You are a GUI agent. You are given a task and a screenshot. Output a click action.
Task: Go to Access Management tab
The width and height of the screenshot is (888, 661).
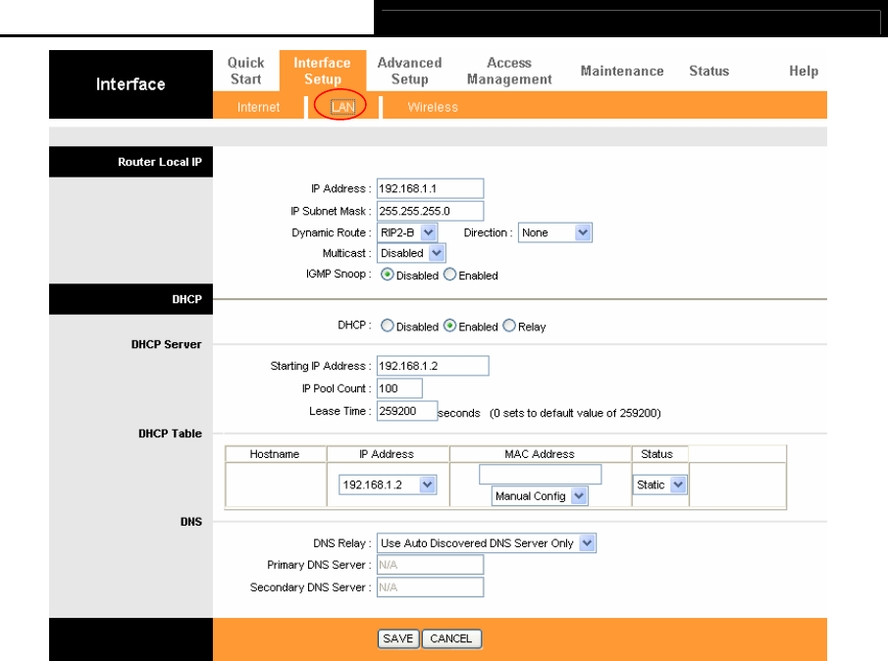pyautogui.click(x=509, y=71)
